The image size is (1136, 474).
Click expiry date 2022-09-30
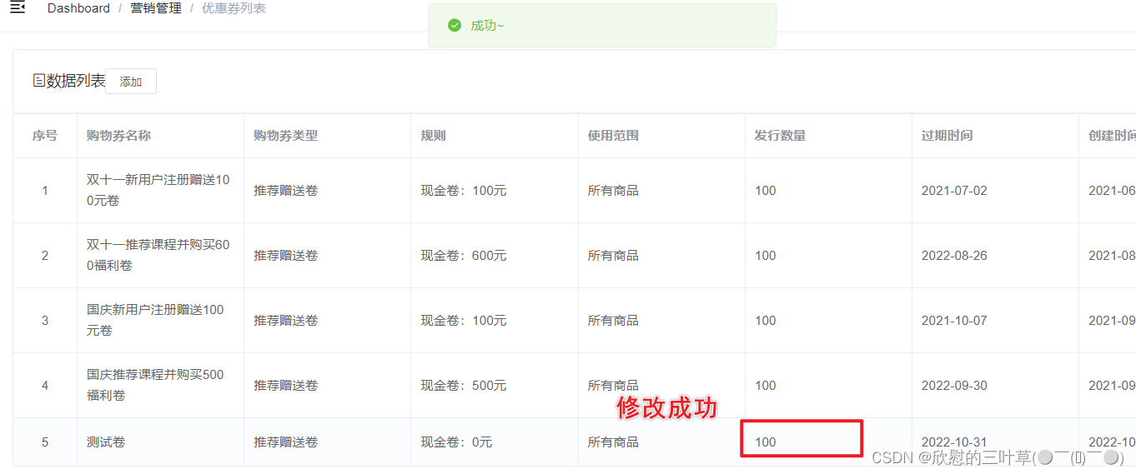pyautogui.click(x=954, y=386)
